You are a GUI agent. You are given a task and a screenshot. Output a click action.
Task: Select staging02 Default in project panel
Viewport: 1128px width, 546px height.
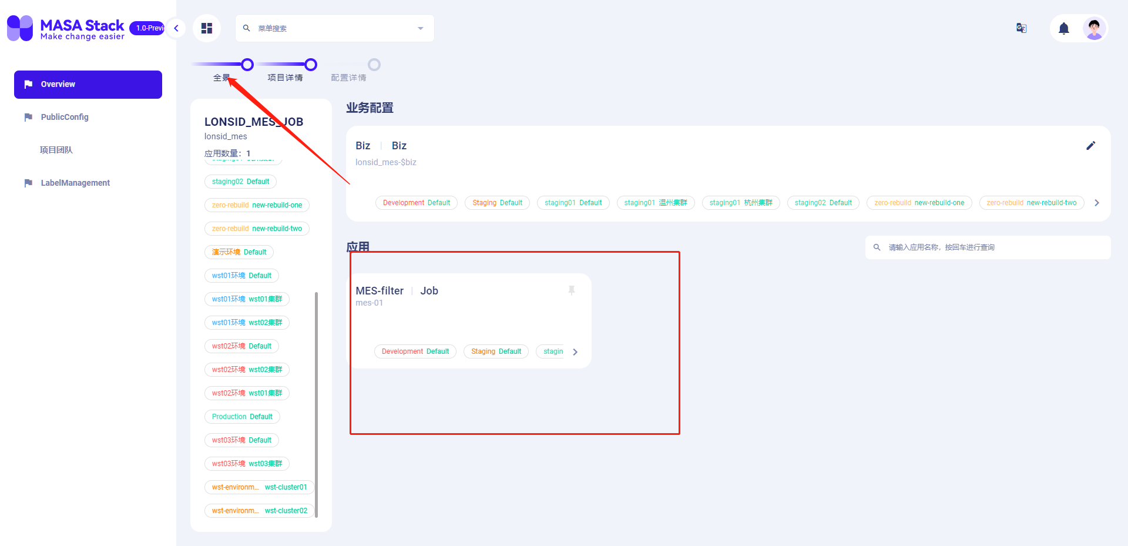(x=240, y=182)
